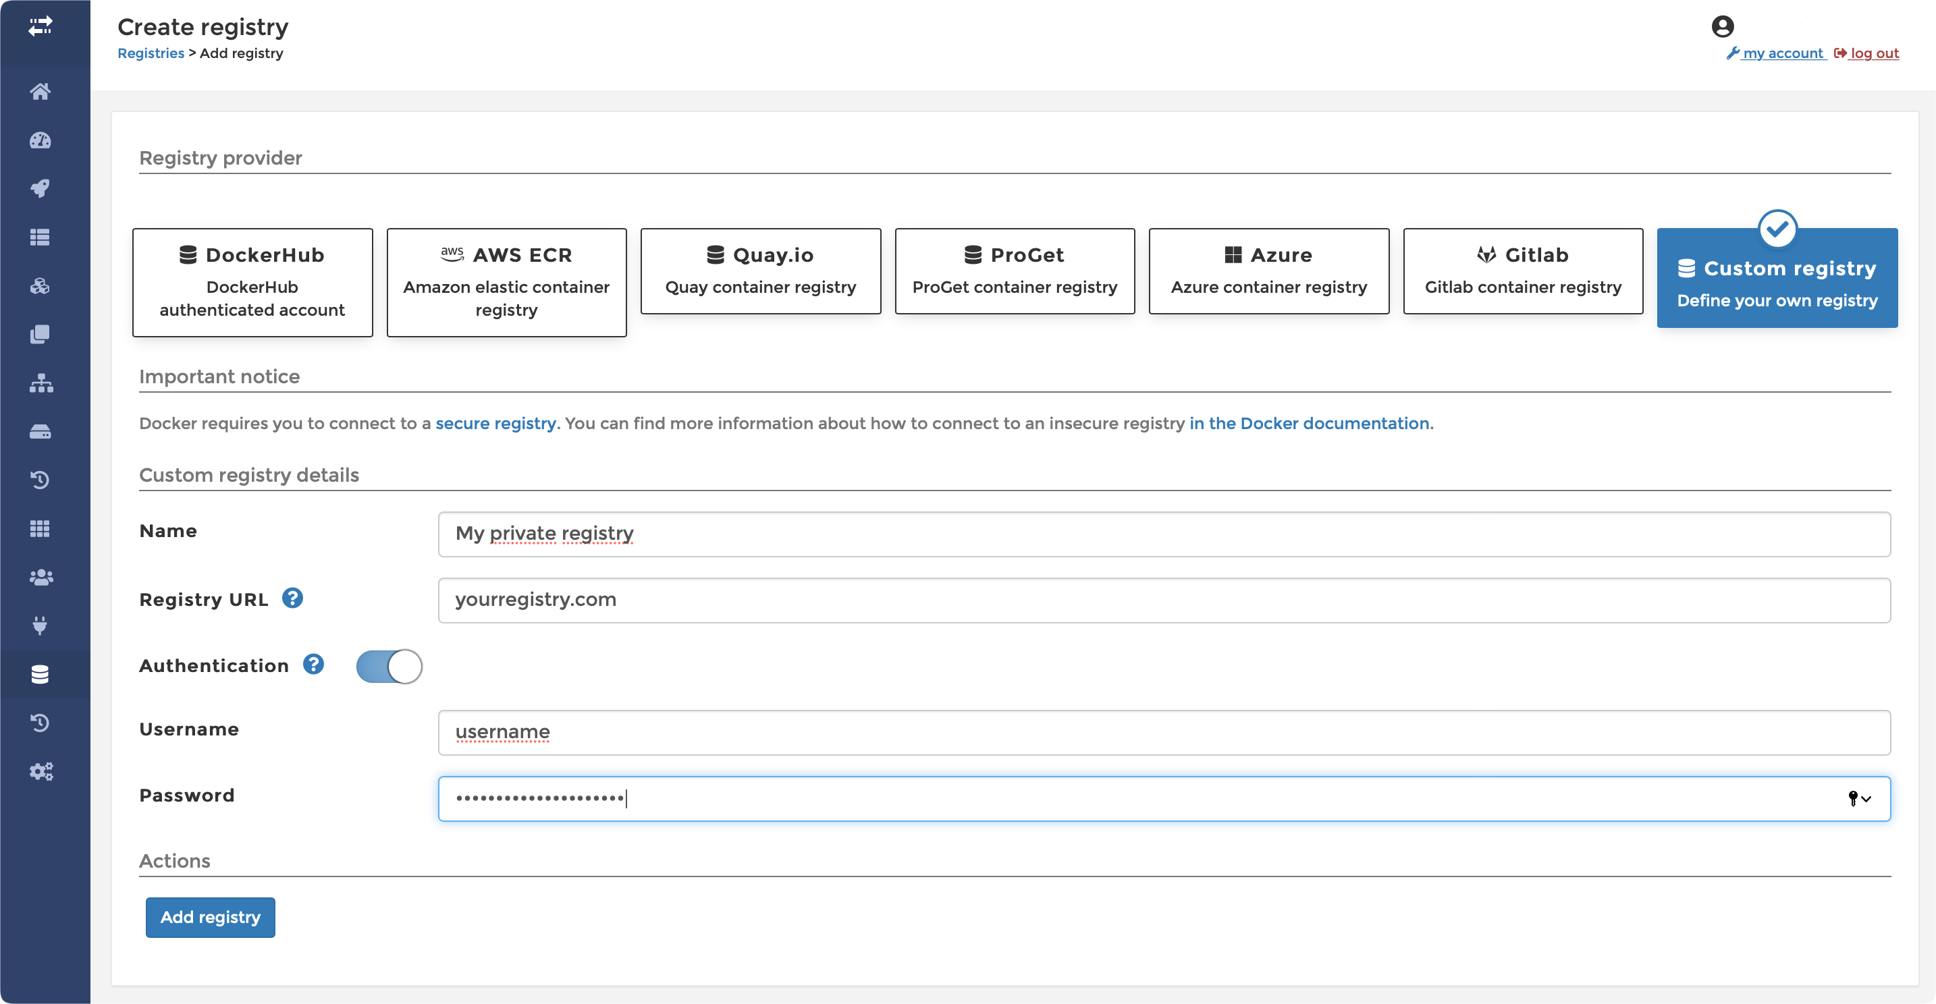Focus the Username input field

(1164, 733)
